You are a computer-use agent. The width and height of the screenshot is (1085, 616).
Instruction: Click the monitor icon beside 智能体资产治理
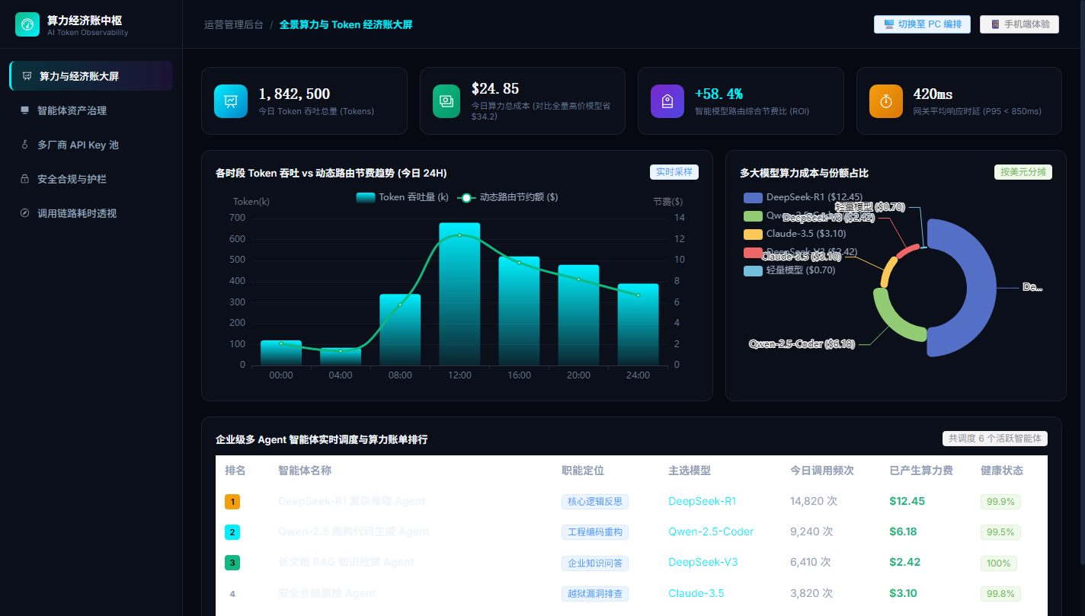click(x=24, y=110)
